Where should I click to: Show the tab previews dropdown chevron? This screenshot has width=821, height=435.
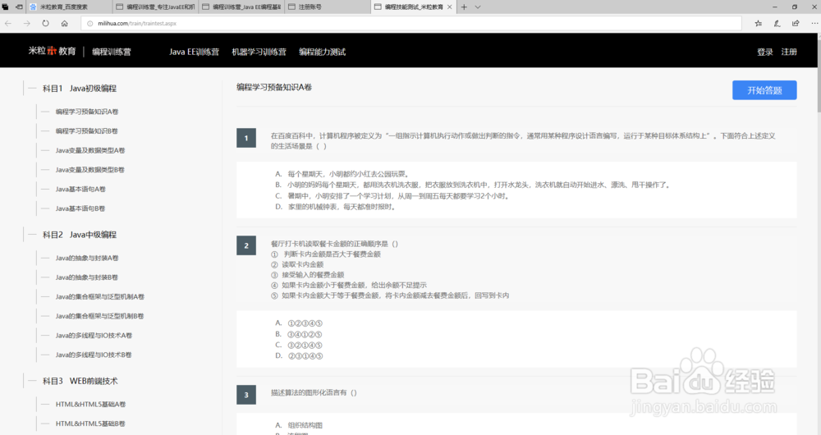pyautogui.click(x=478, y=7)
